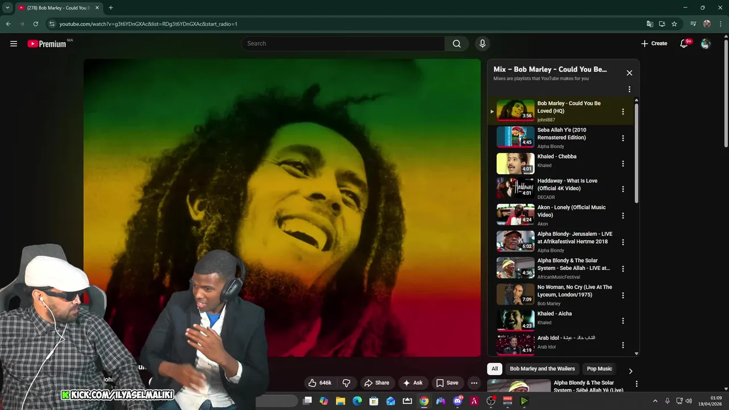729x410 pixels.
Task: Bookmark this tab star icon
Action: pos(674,24)
